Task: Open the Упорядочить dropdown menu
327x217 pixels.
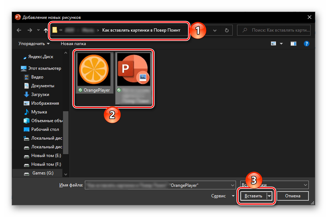Action: [x=34, y=44]
